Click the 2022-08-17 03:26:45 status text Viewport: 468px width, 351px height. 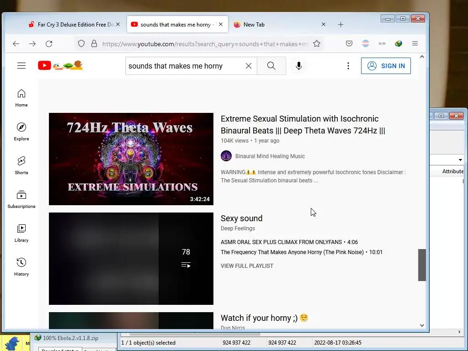coord(338,343)
